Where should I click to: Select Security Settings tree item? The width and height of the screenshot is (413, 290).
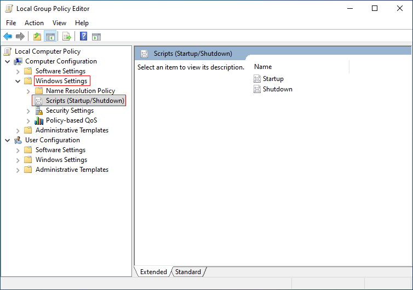point(70,111)
